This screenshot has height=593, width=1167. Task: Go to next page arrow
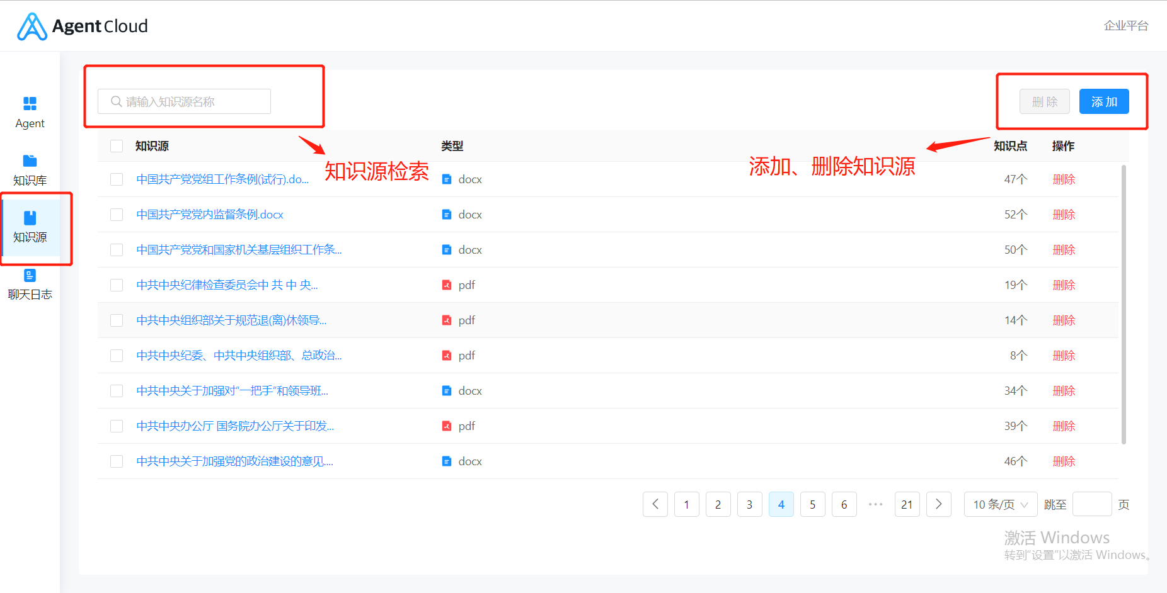coord(939,504)
